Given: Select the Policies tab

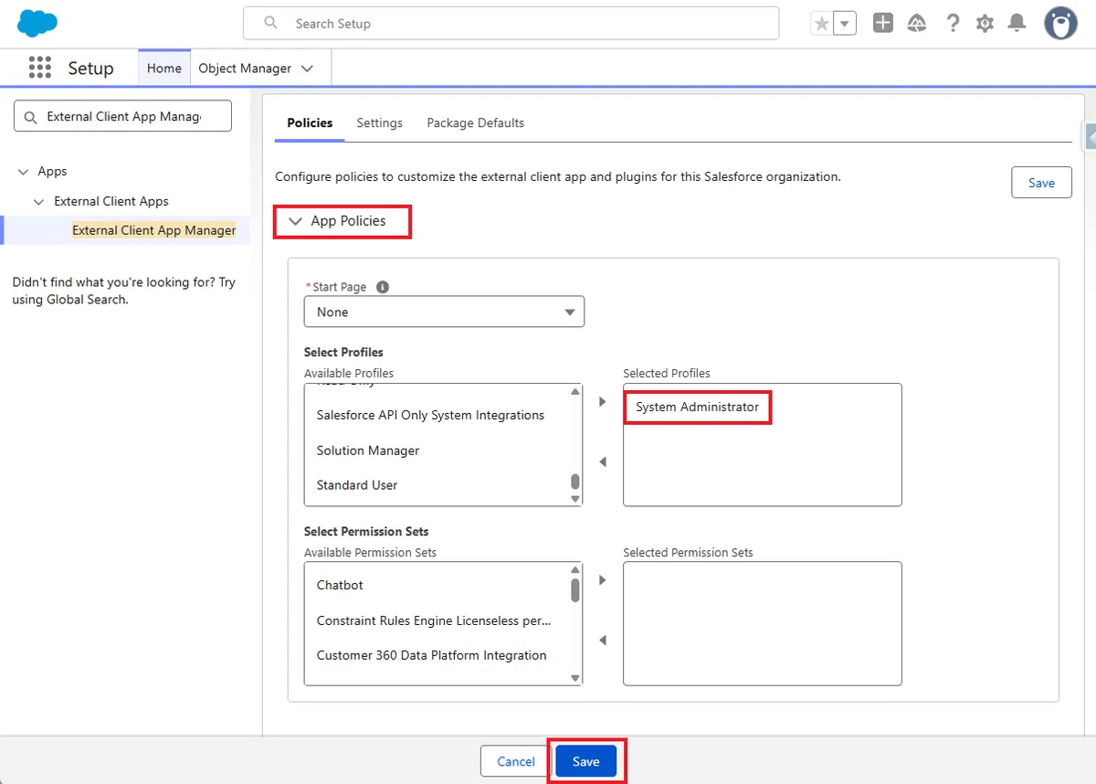Looking at the screenshot, I should (x=310, y=122).
